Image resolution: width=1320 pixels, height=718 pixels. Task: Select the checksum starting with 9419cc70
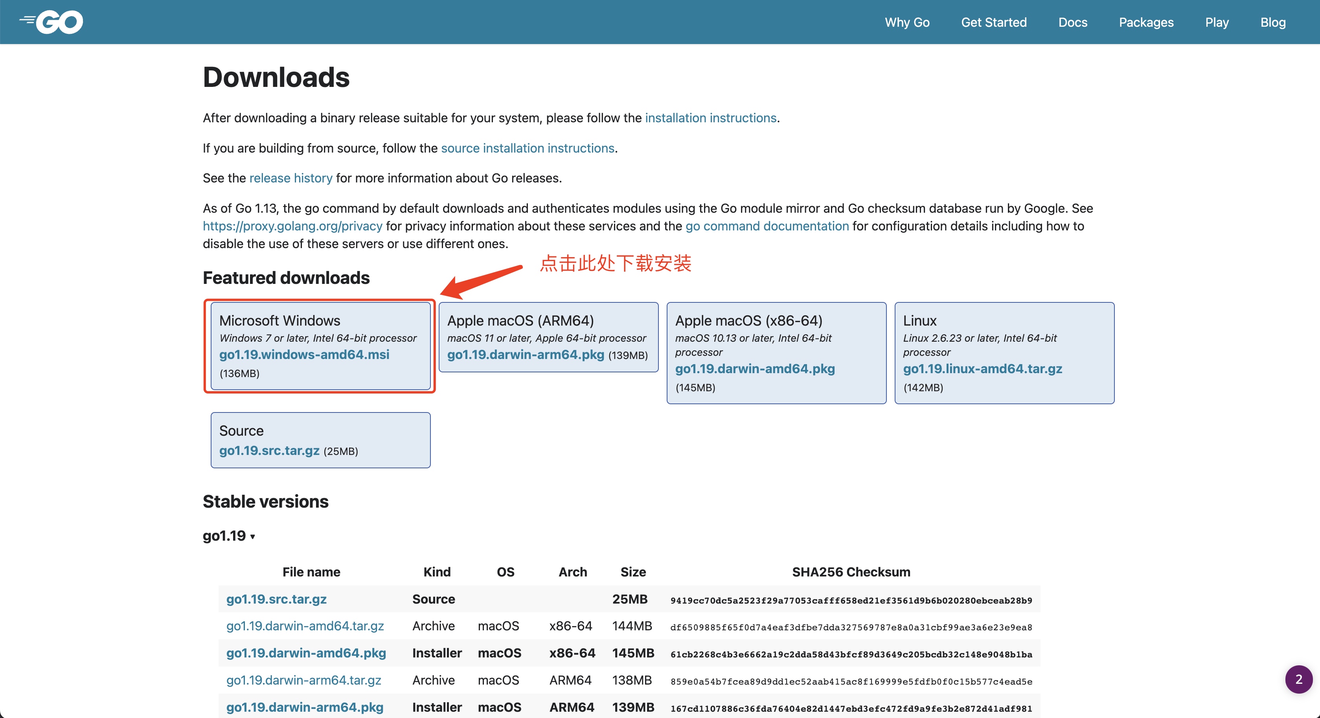[x=851, y=601]
